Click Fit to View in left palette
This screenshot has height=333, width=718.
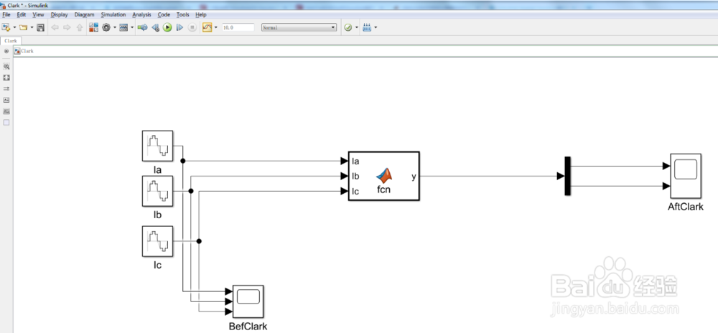[x=6, y=78]
